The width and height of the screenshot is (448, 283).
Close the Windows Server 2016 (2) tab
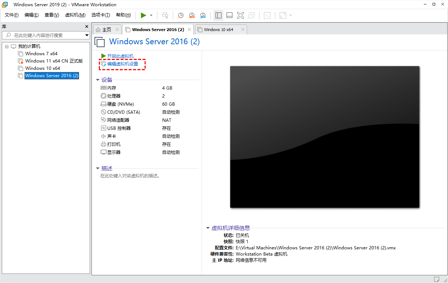[190, 30]
